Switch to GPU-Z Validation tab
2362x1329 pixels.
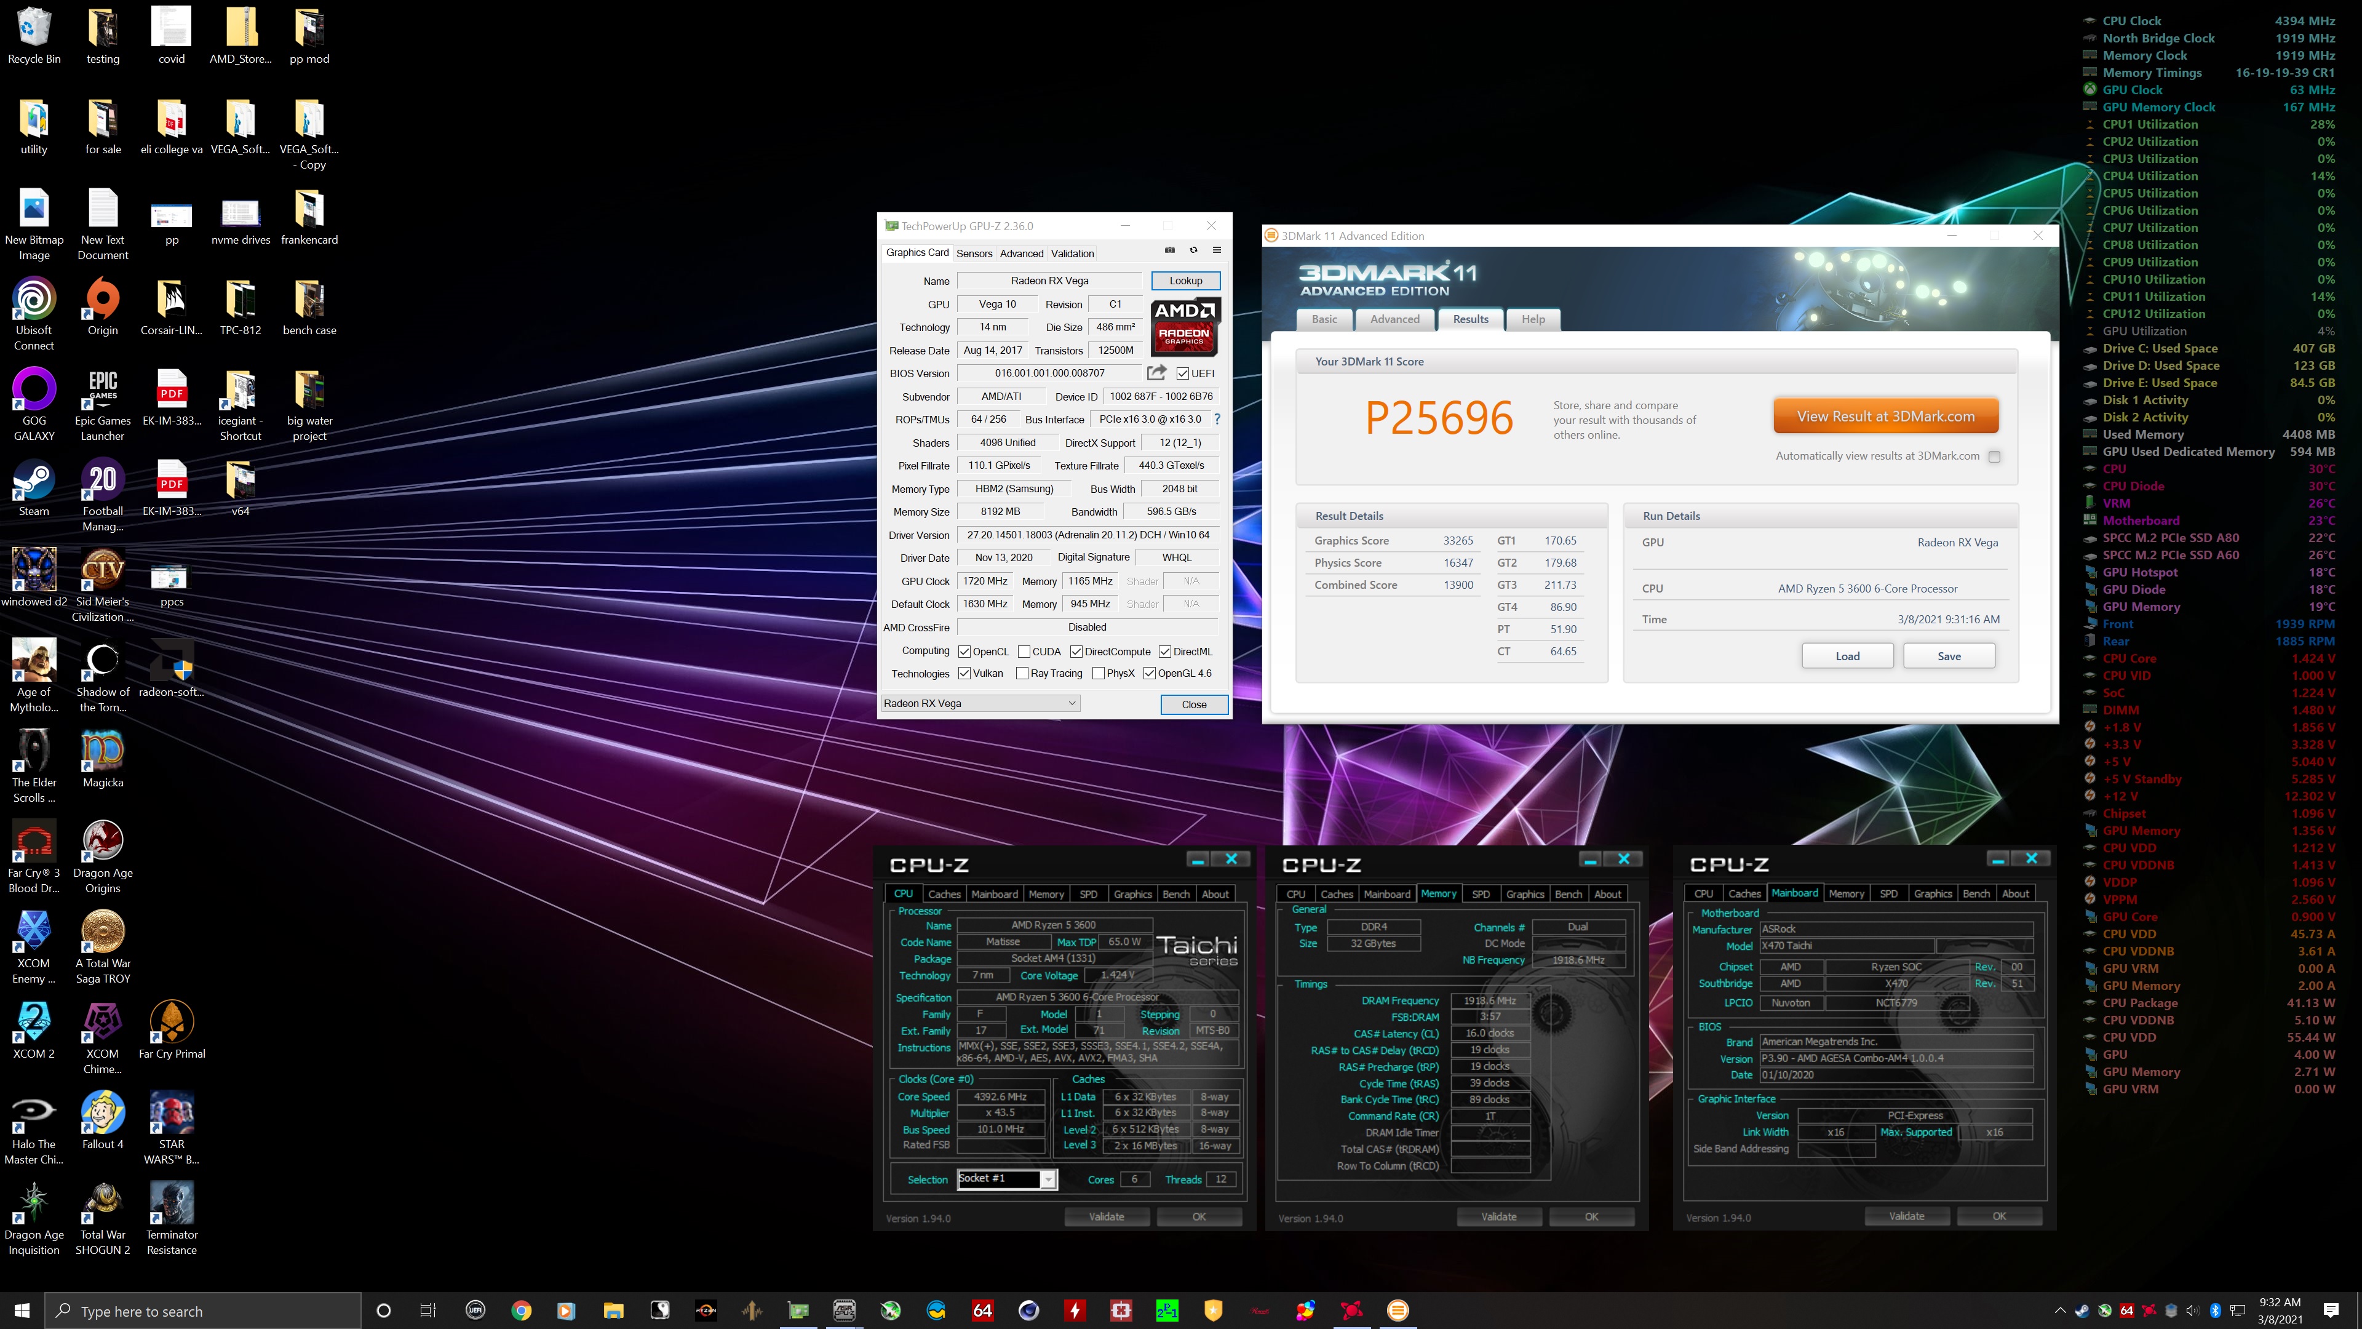tap(1072, 253)
